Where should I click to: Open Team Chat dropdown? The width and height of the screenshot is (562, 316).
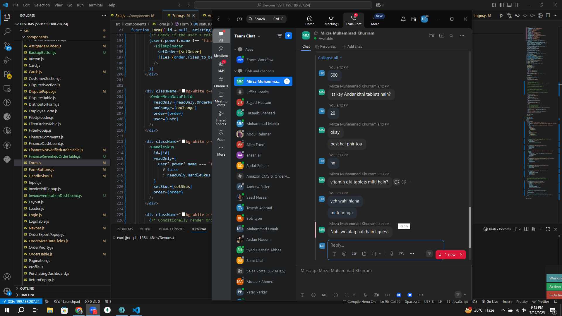[247, 36]
